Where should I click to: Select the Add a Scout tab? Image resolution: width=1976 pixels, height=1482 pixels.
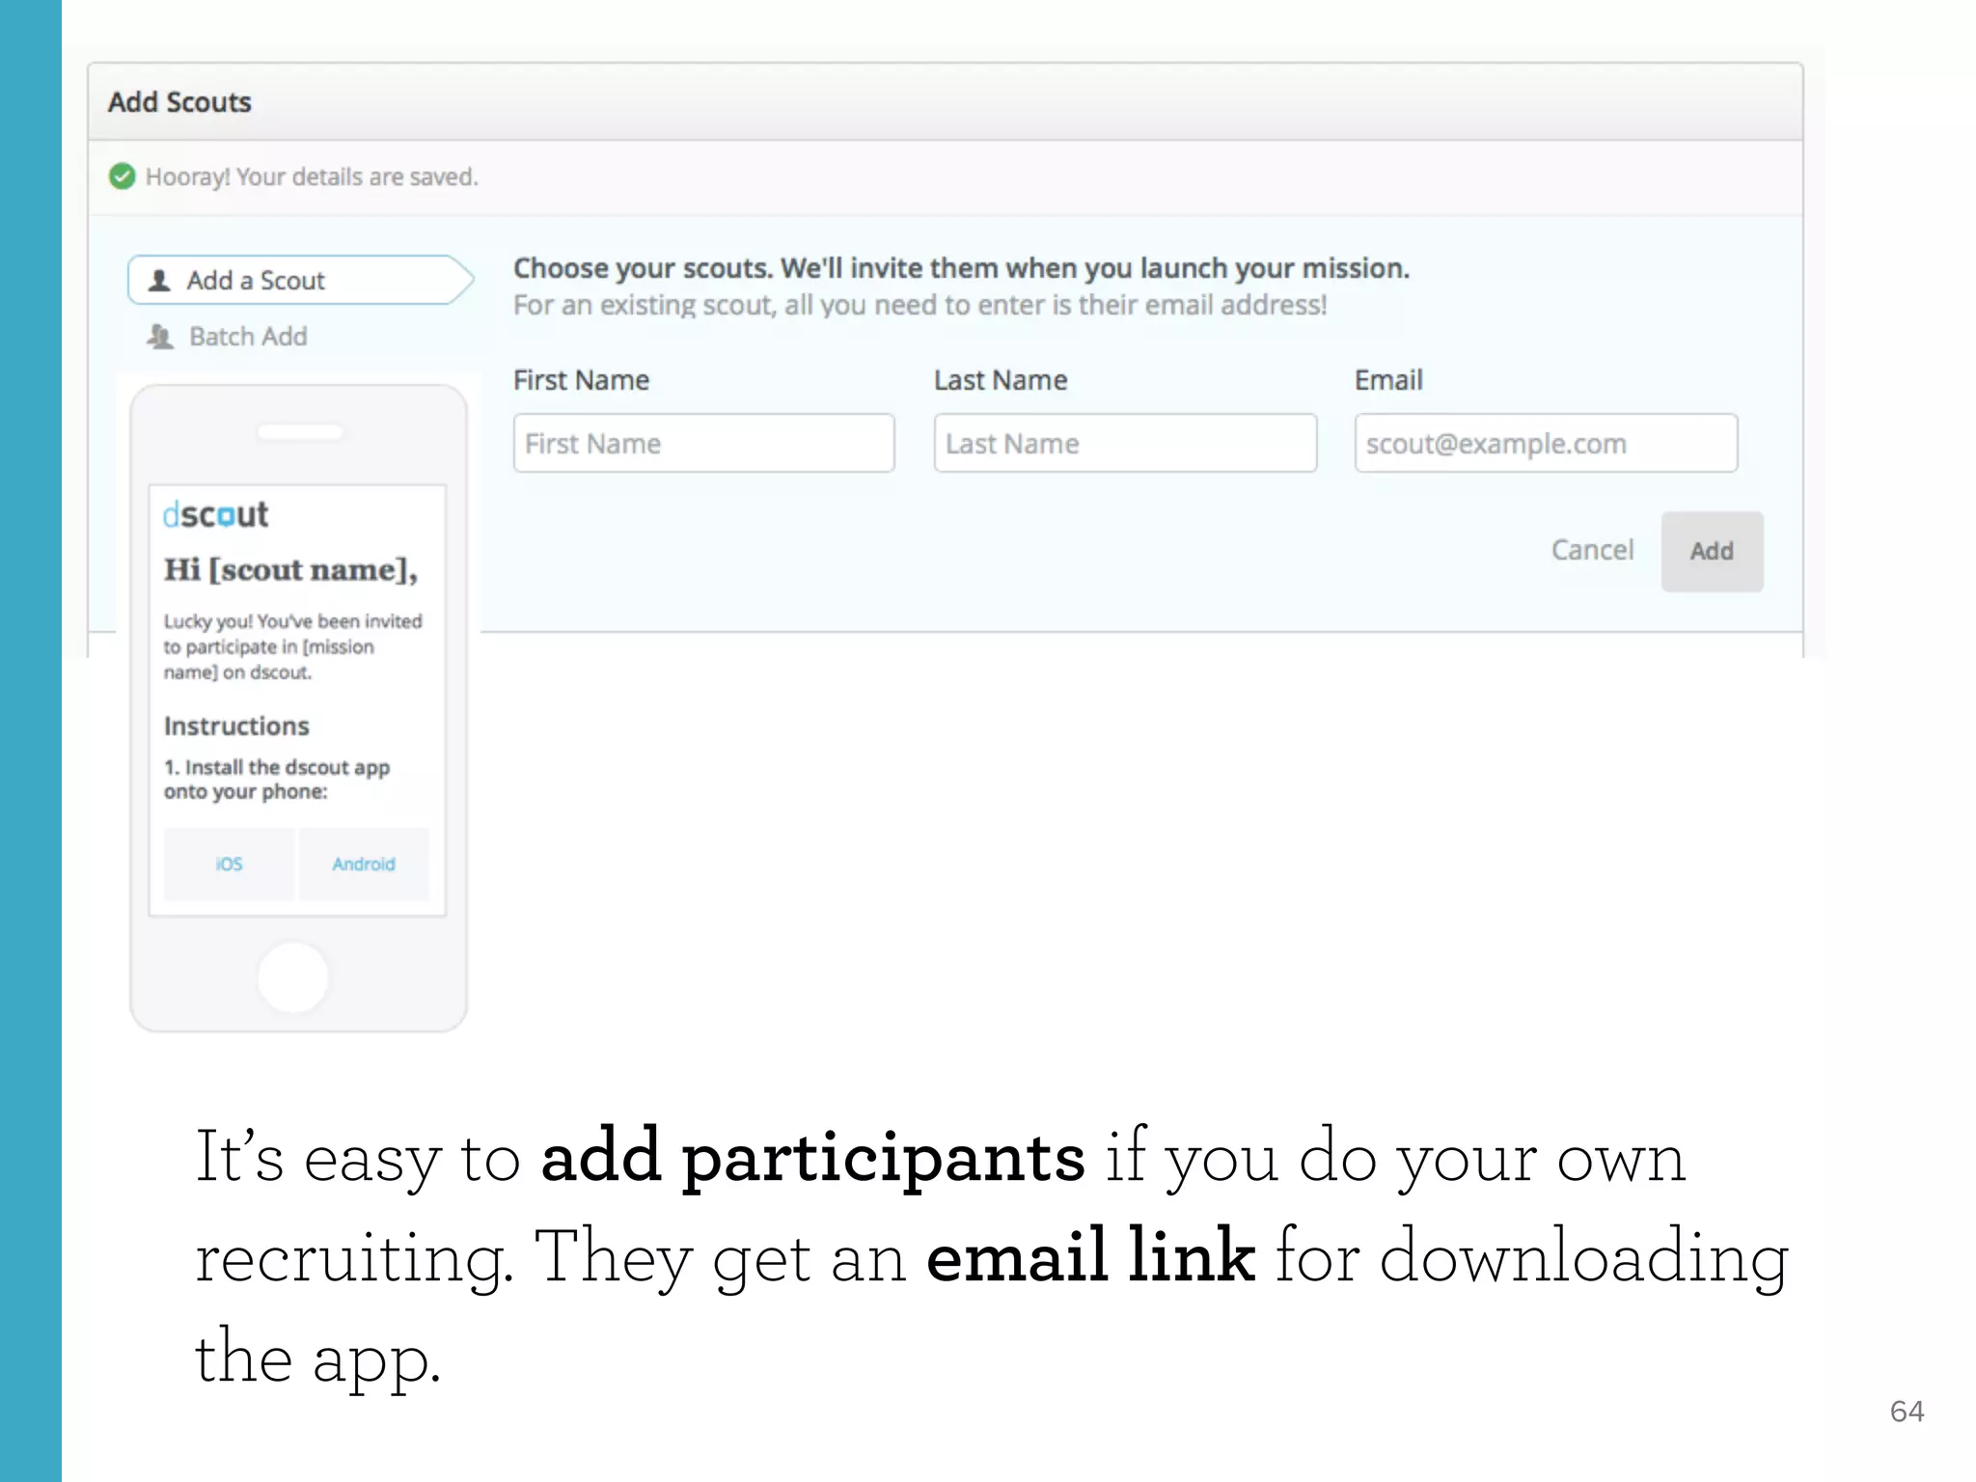click(x=300, y=280)
